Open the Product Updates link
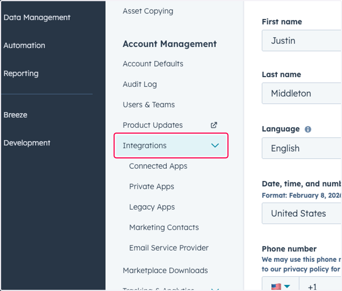Viewport: 342px width, 291px height. point(152,125)
